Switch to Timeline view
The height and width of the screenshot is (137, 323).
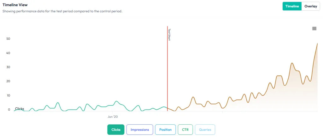point(292,6)
